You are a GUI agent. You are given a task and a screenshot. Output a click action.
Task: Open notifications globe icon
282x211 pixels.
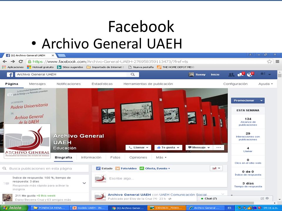point(250,74)
